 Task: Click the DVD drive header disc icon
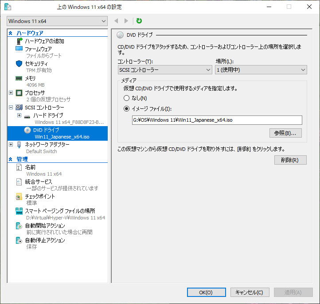point(120,35)
